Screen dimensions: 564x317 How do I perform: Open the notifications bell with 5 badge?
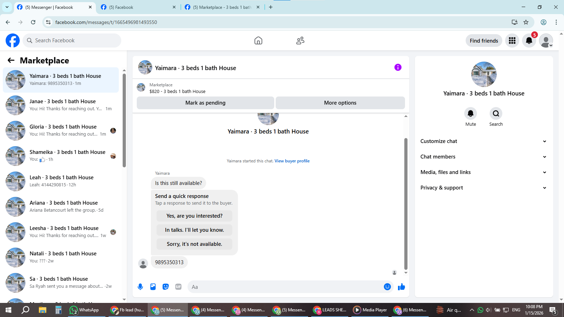[x=529, y=41]
